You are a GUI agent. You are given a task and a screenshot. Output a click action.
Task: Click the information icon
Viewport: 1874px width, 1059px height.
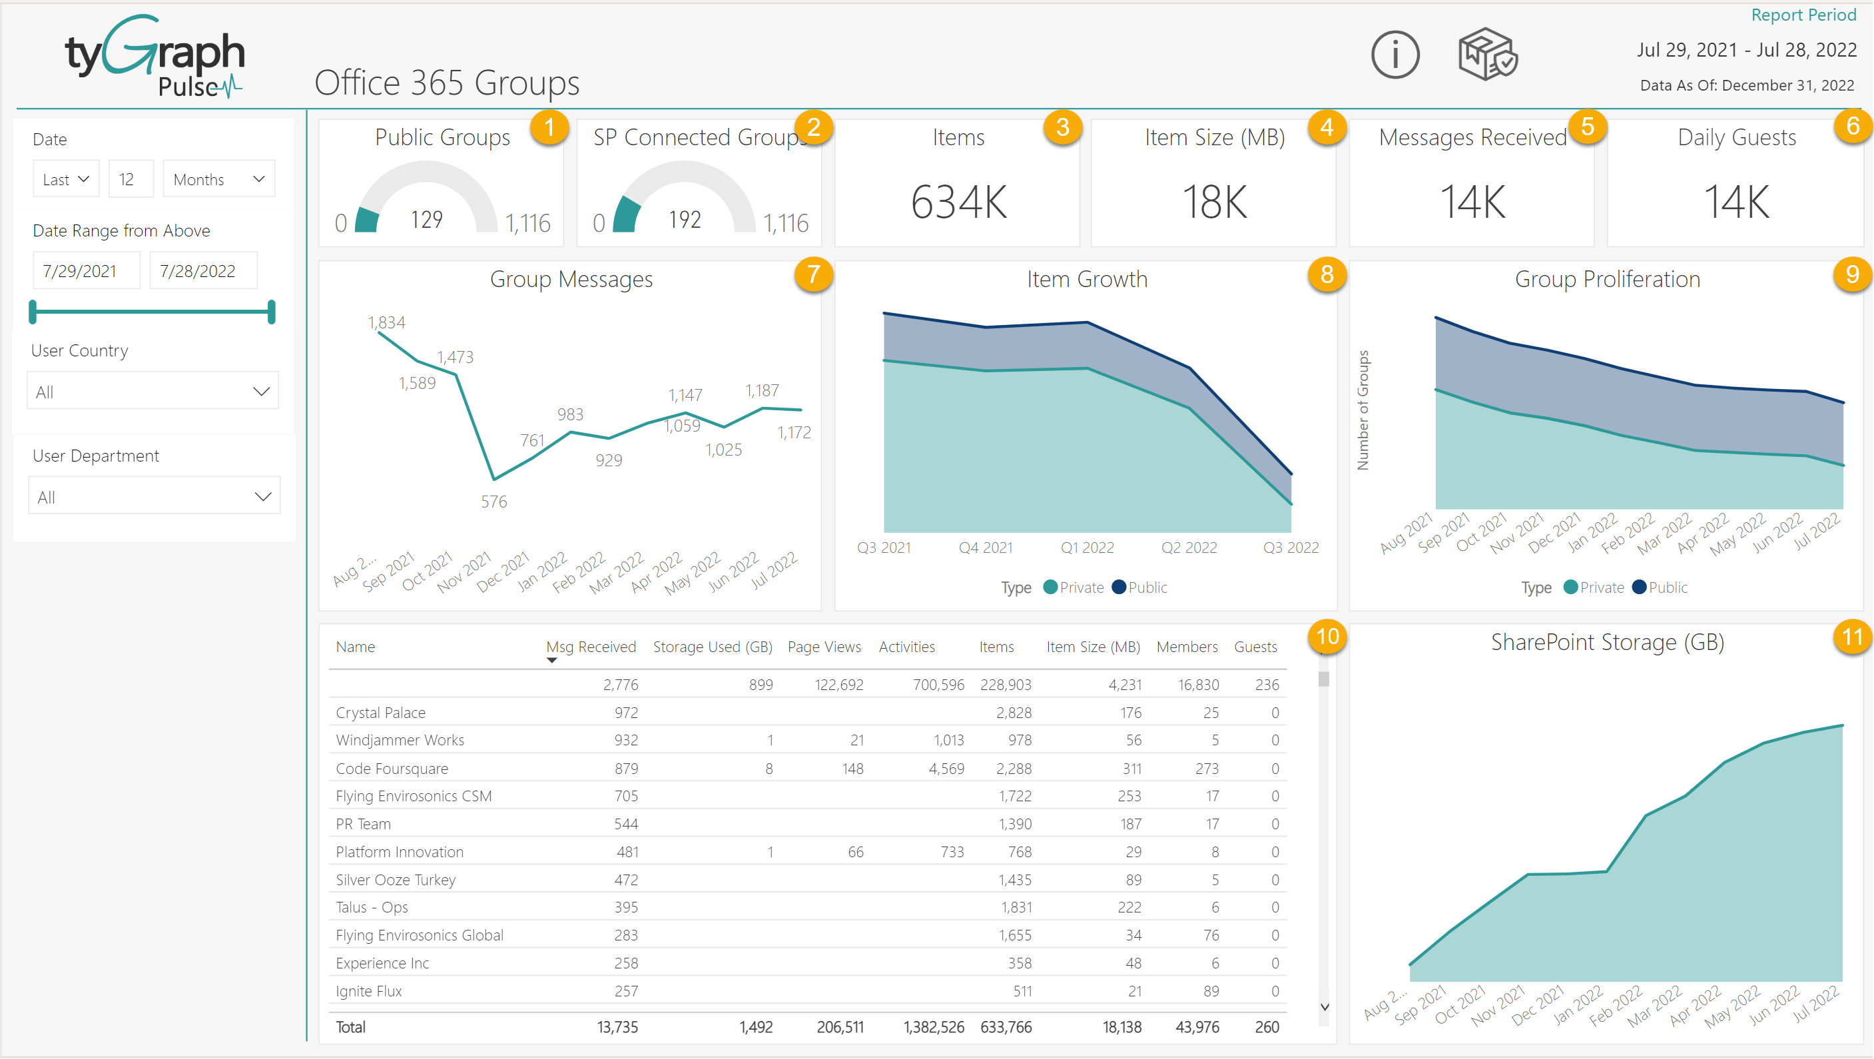(x=1395, y=54)
